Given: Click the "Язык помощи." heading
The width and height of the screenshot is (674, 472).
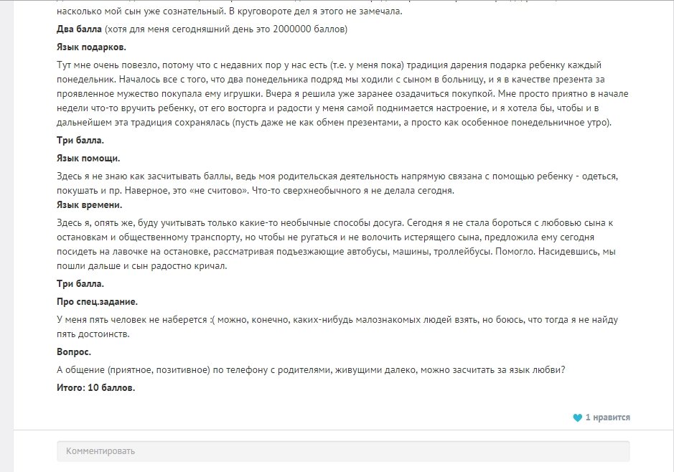Looking at the screenshot, I should pos(88,158).
